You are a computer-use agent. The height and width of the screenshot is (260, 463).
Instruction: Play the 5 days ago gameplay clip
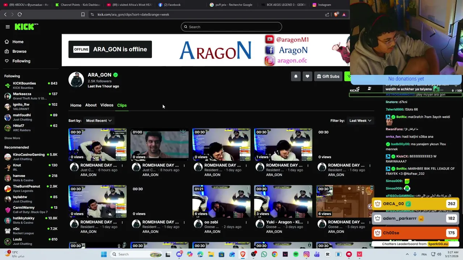tap(345, 201)
